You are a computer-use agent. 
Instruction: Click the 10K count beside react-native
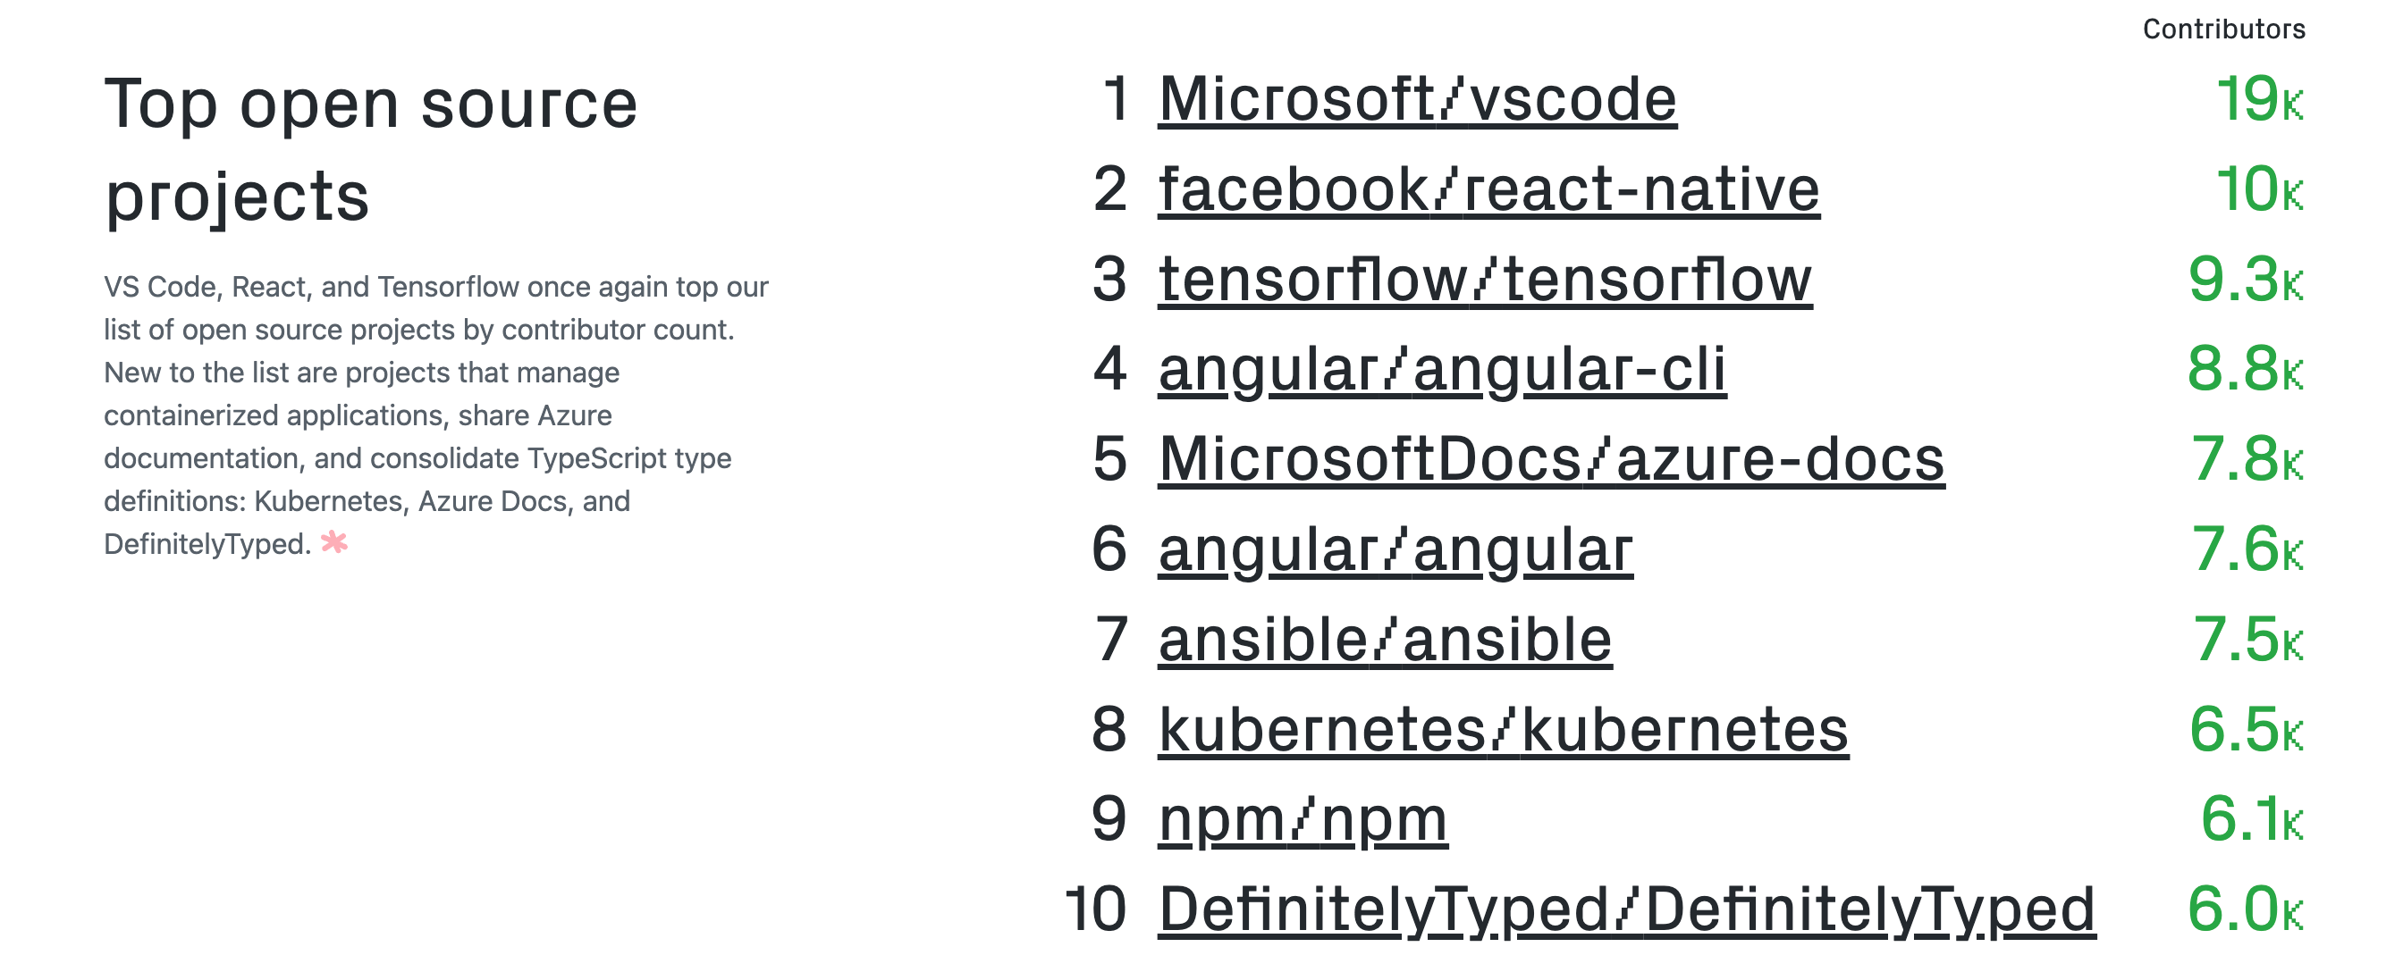(x=2258, y=190)
